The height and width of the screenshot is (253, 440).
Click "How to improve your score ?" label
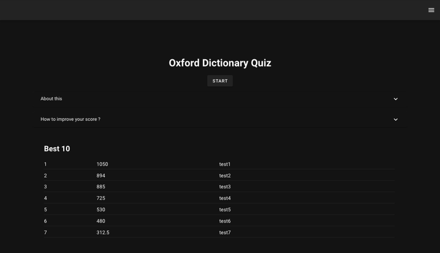pos(70,120)
